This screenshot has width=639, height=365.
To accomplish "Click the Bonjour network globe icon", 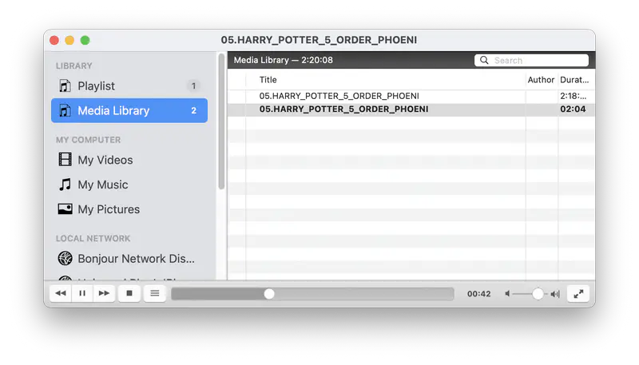I will pos(65,258).
